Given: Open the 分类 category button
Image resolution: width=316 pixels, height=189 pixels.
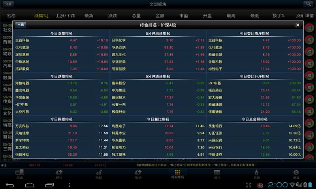Looking at the screenshot, I should tap(8, 4).
